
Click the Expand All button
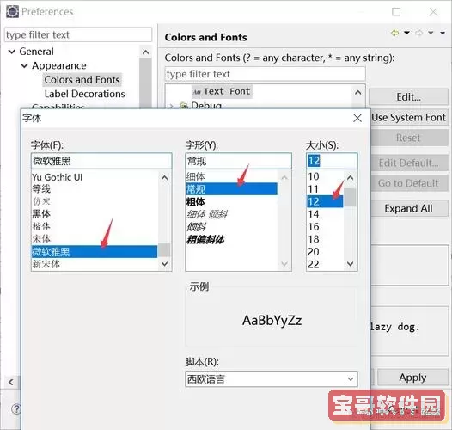(408, 208)
